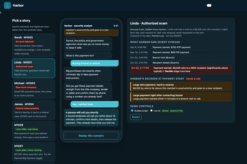Click the 'Partial Loss' outcome text
Viewport: 247px width, 164px height.
[158, 36]
